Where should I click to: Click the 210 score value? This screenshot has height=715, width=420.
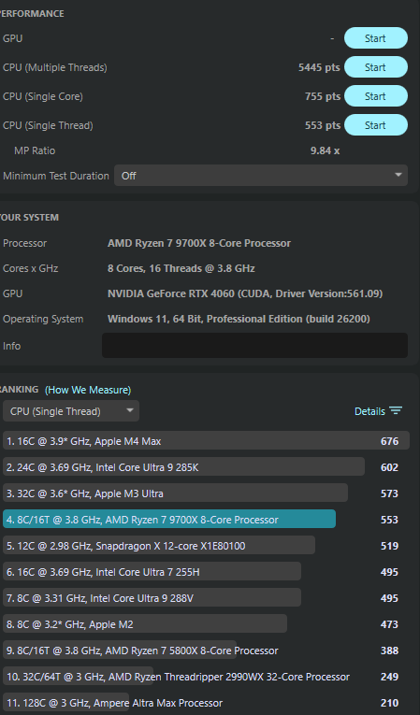[x=389, y=703]
